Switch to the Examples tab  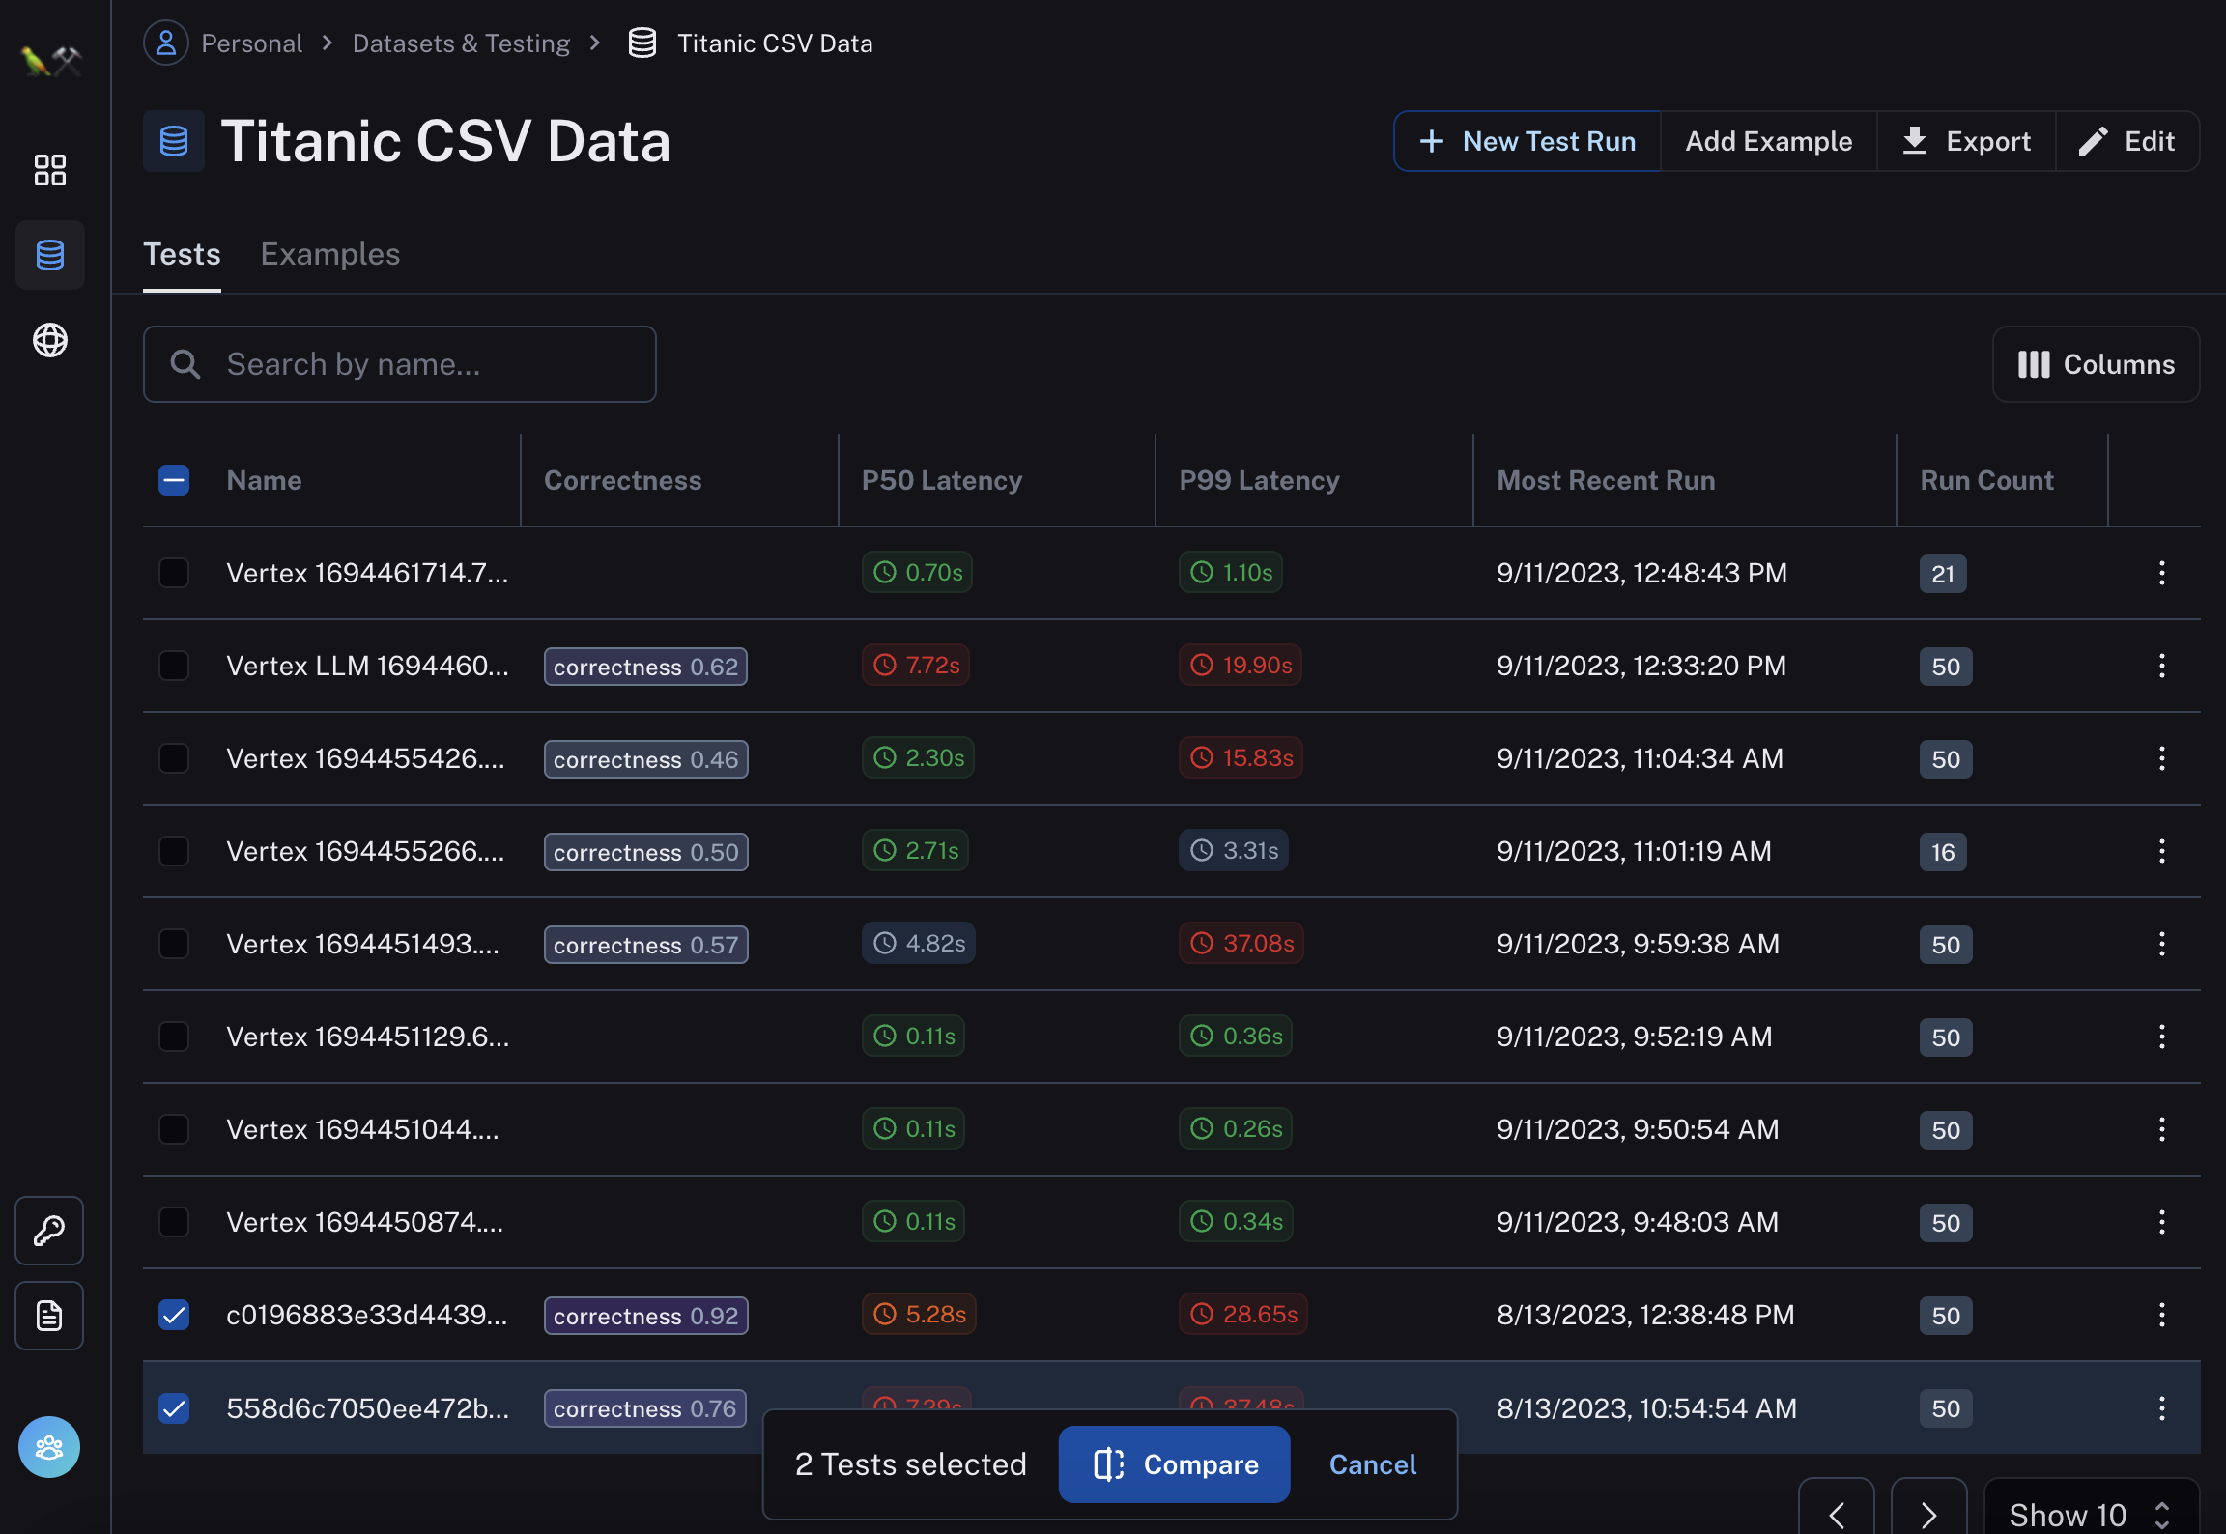(x=330, y=254)
